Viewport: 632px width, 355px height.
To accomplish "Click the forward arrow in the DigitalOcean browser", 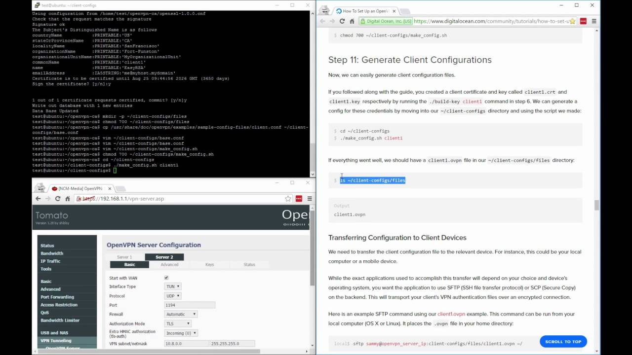I will [x=332, y=21].
